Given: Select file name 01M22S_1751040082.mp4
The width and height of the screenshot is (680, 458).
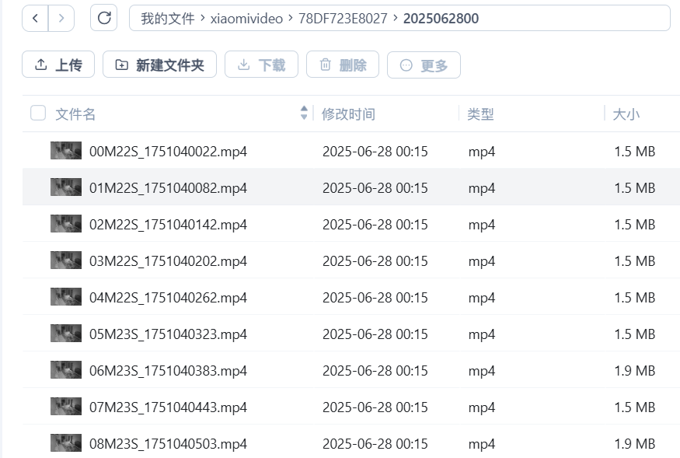Looking at the screenshot, I should [x=169, y=188].
